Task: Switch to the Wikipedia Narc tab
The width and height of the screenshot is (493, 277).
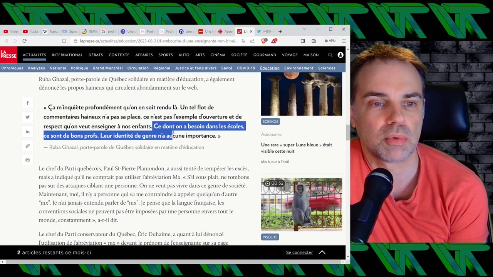Action: [x=50, y=32]
